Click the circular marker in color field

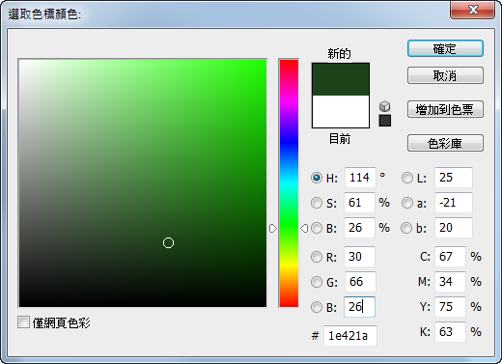click(x=168, y=242)
